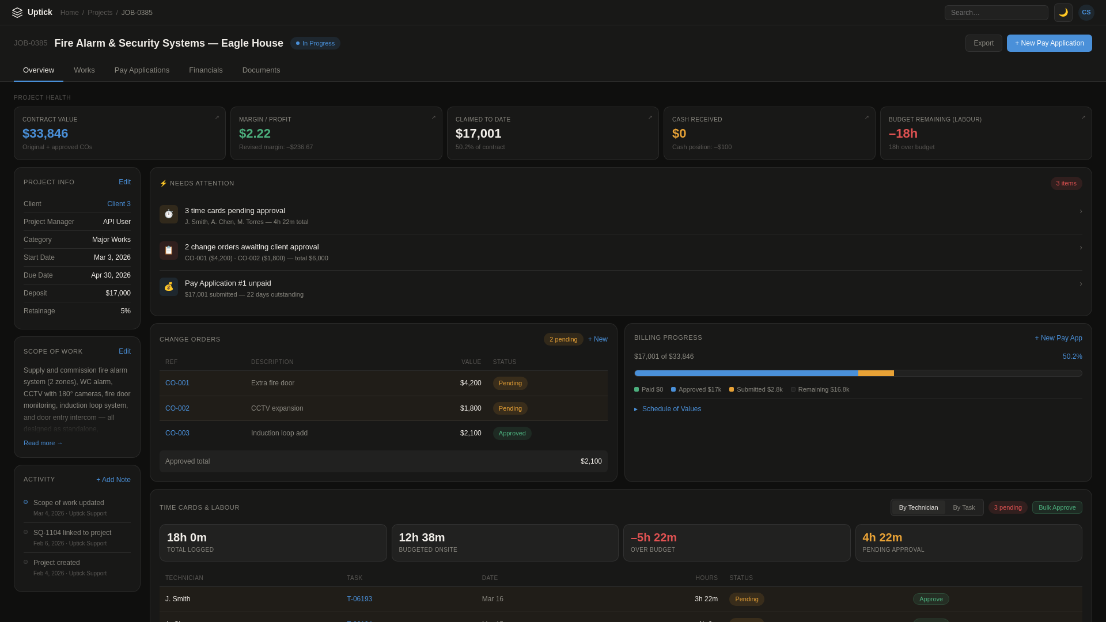Click in the Search field
1106x622 pixels.
pos(997,13)
